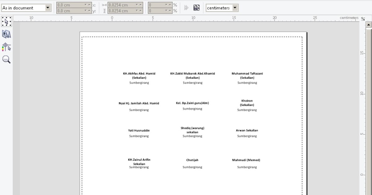The width and height of the screenshot is (372, 195).
Task: Click 'Sumbergirang' under Mahmudi (Memed)
Action: (247, 167)
